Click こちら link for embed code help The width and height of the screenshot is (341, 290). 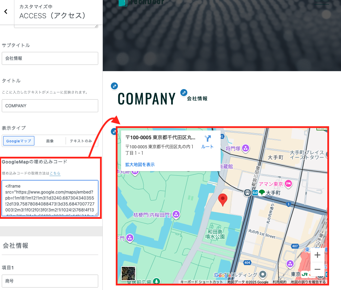tap(55, 173)
